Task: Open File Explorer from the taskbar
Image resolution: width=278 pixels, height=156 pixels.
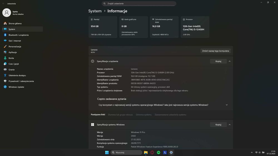Action: tap(146, 152)
